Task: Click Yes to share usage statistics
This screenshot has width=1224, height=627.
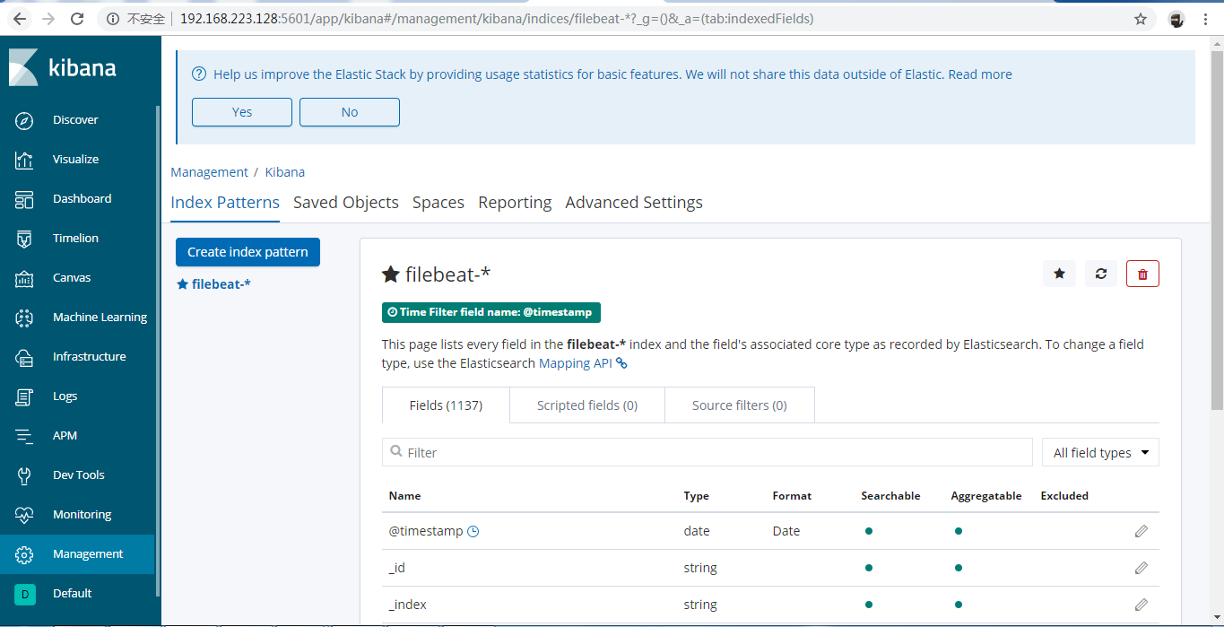Action: (242, 112)
